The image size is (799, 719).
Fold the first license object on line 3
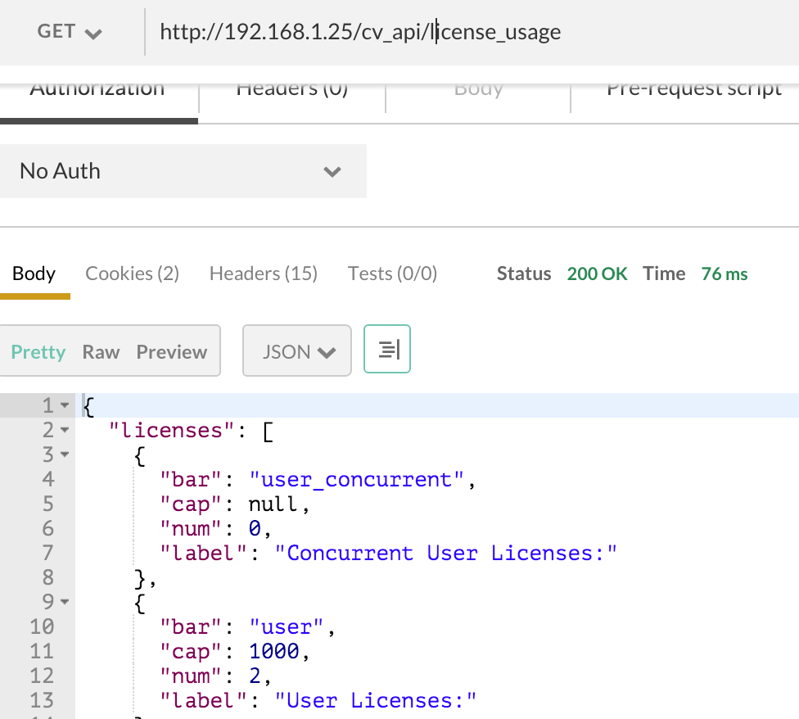click(x=65, y=455)
